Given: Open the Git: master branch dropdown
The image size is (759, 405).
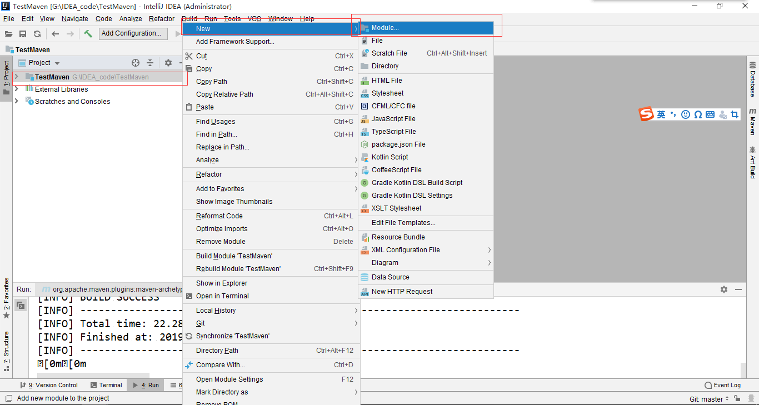Looking at the screenshot, I should click(710, 399).
